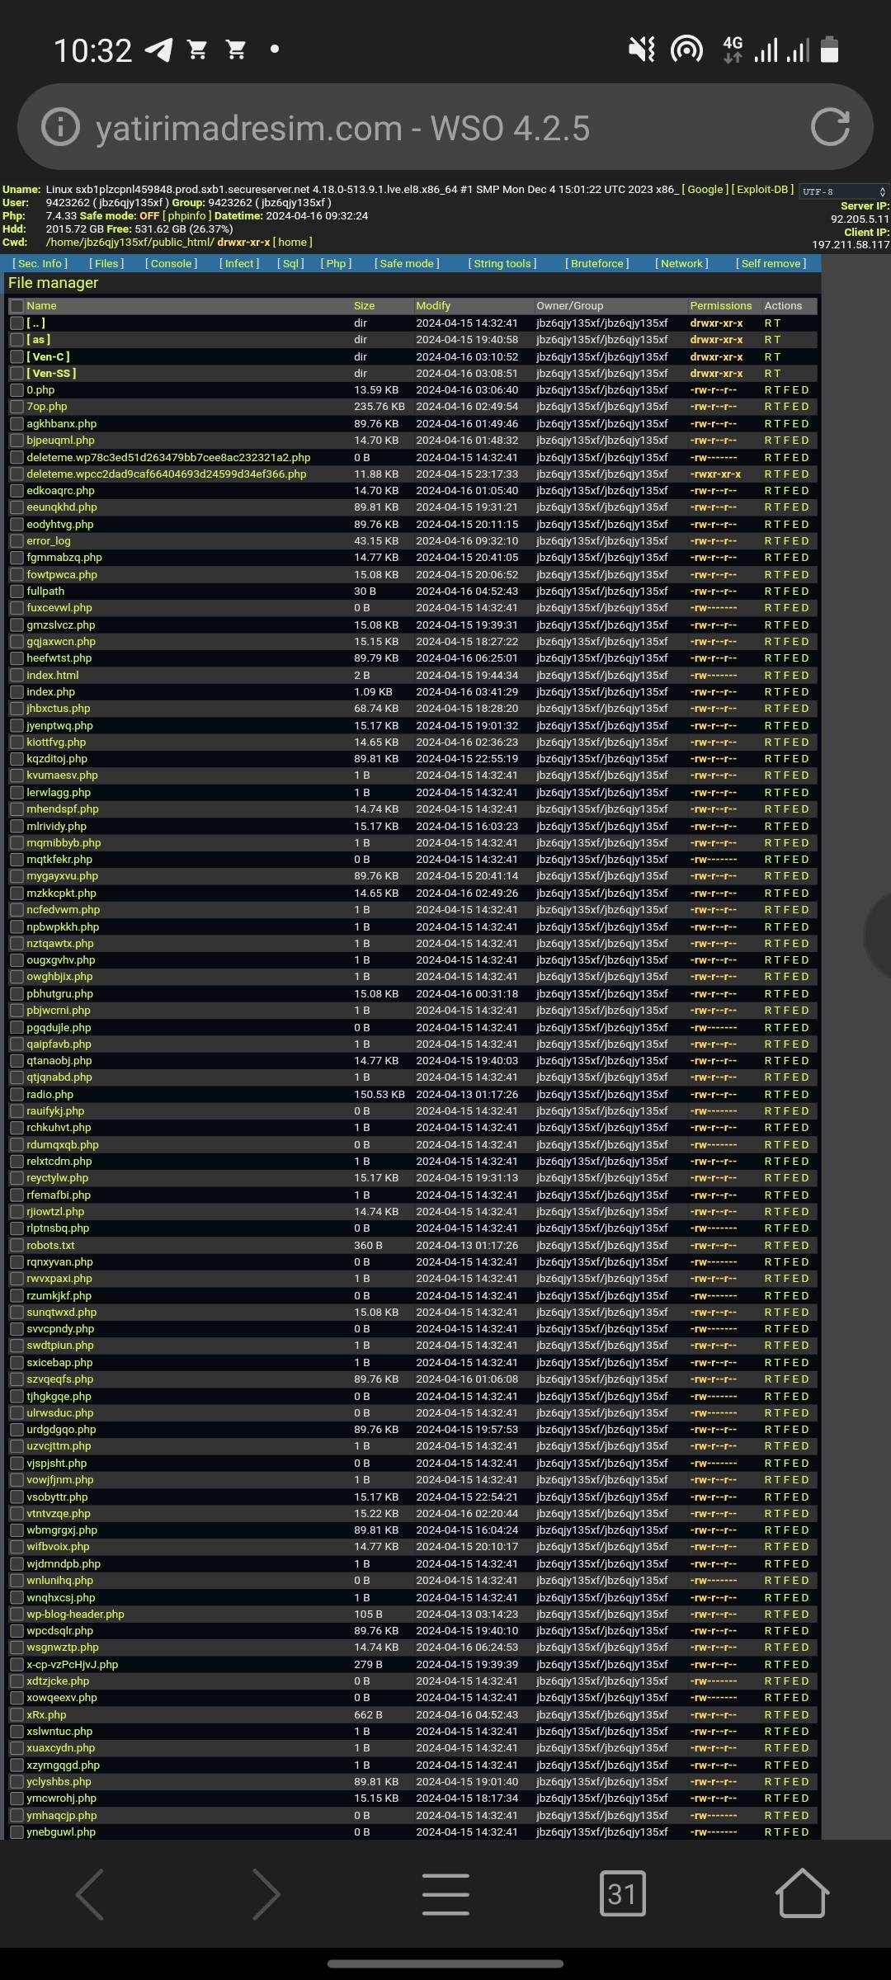
Task: Select checkbox for error_log
Action: [16, 541]
